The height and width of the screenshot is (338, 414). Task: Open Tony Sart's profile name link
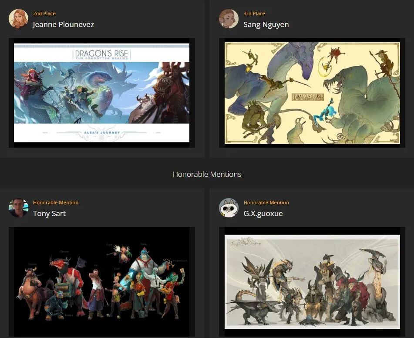pyautogui.click(x=49, y=213)
